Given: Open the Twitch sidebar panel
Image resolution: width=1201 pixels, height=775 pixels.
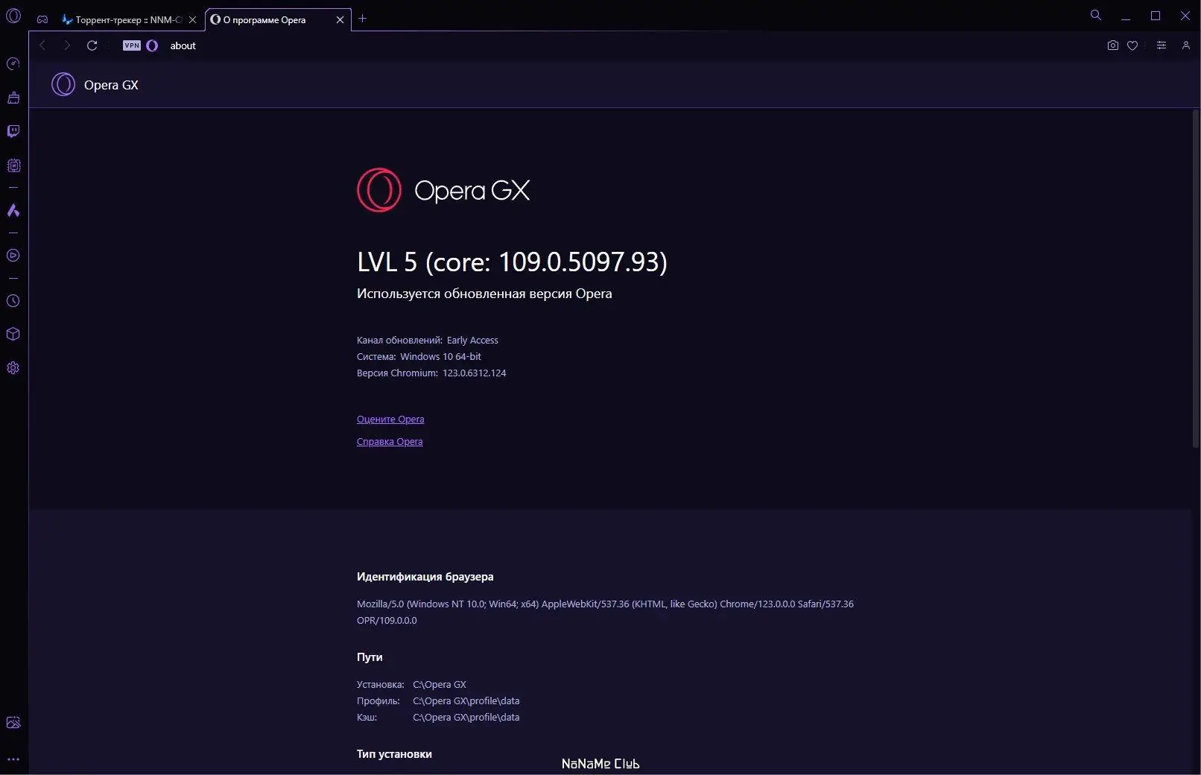Looking at the screenshot, I should click(x=13, y=132).
